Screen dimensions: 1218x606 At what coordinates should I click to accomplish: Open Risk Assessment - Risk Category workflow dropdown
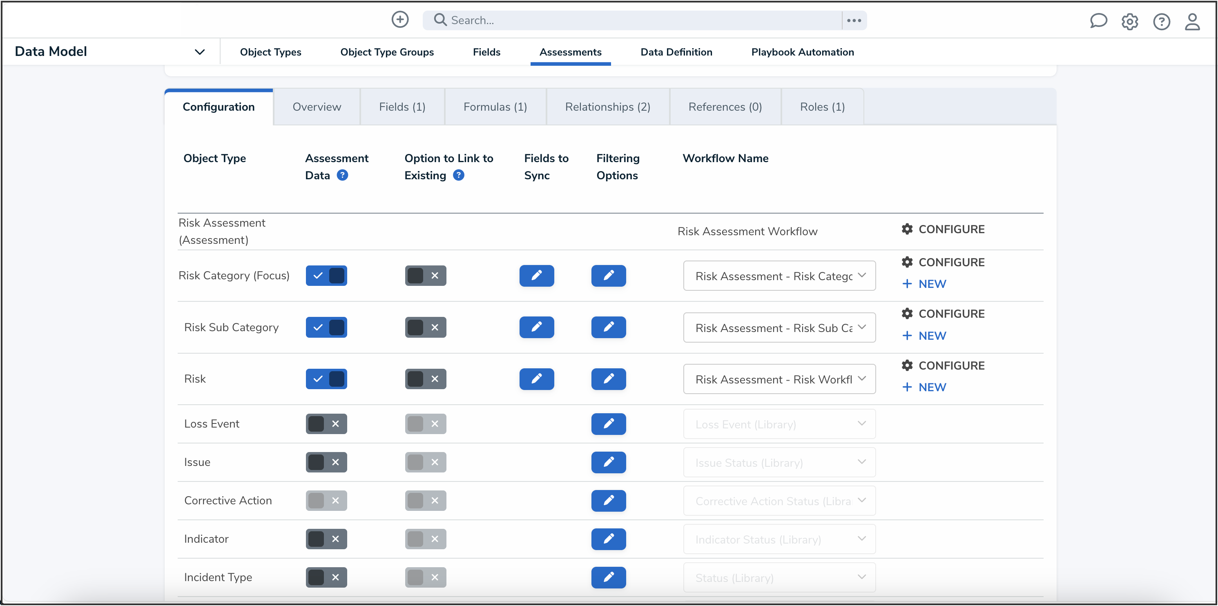(x=779, y=276)
